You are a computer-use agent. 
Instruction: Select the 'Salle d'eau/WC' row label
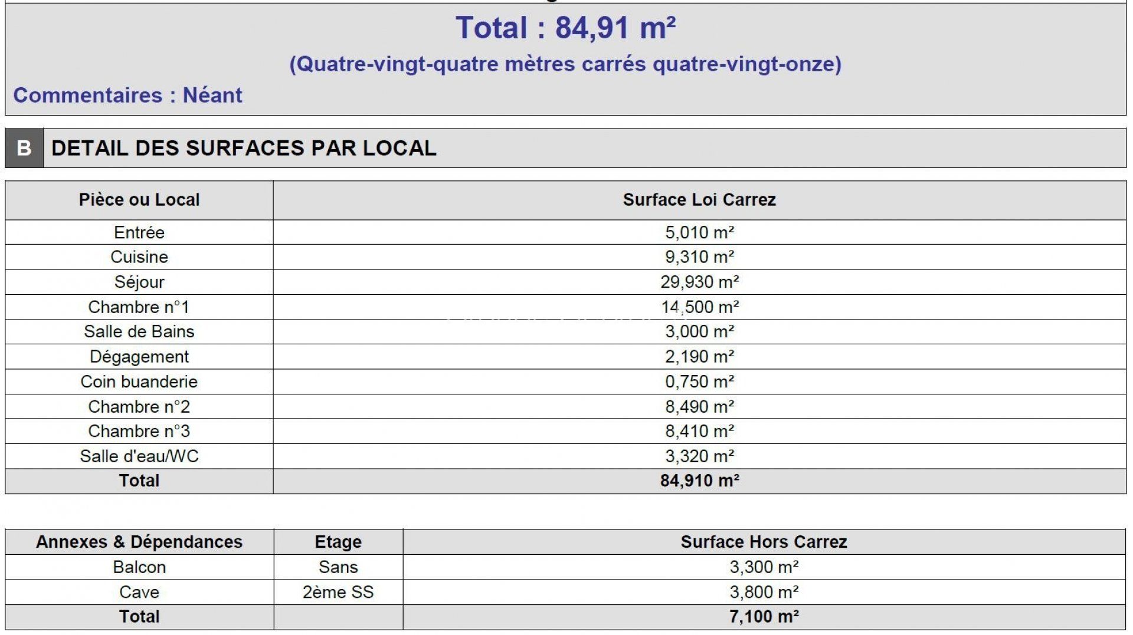(x=139, y=456)
